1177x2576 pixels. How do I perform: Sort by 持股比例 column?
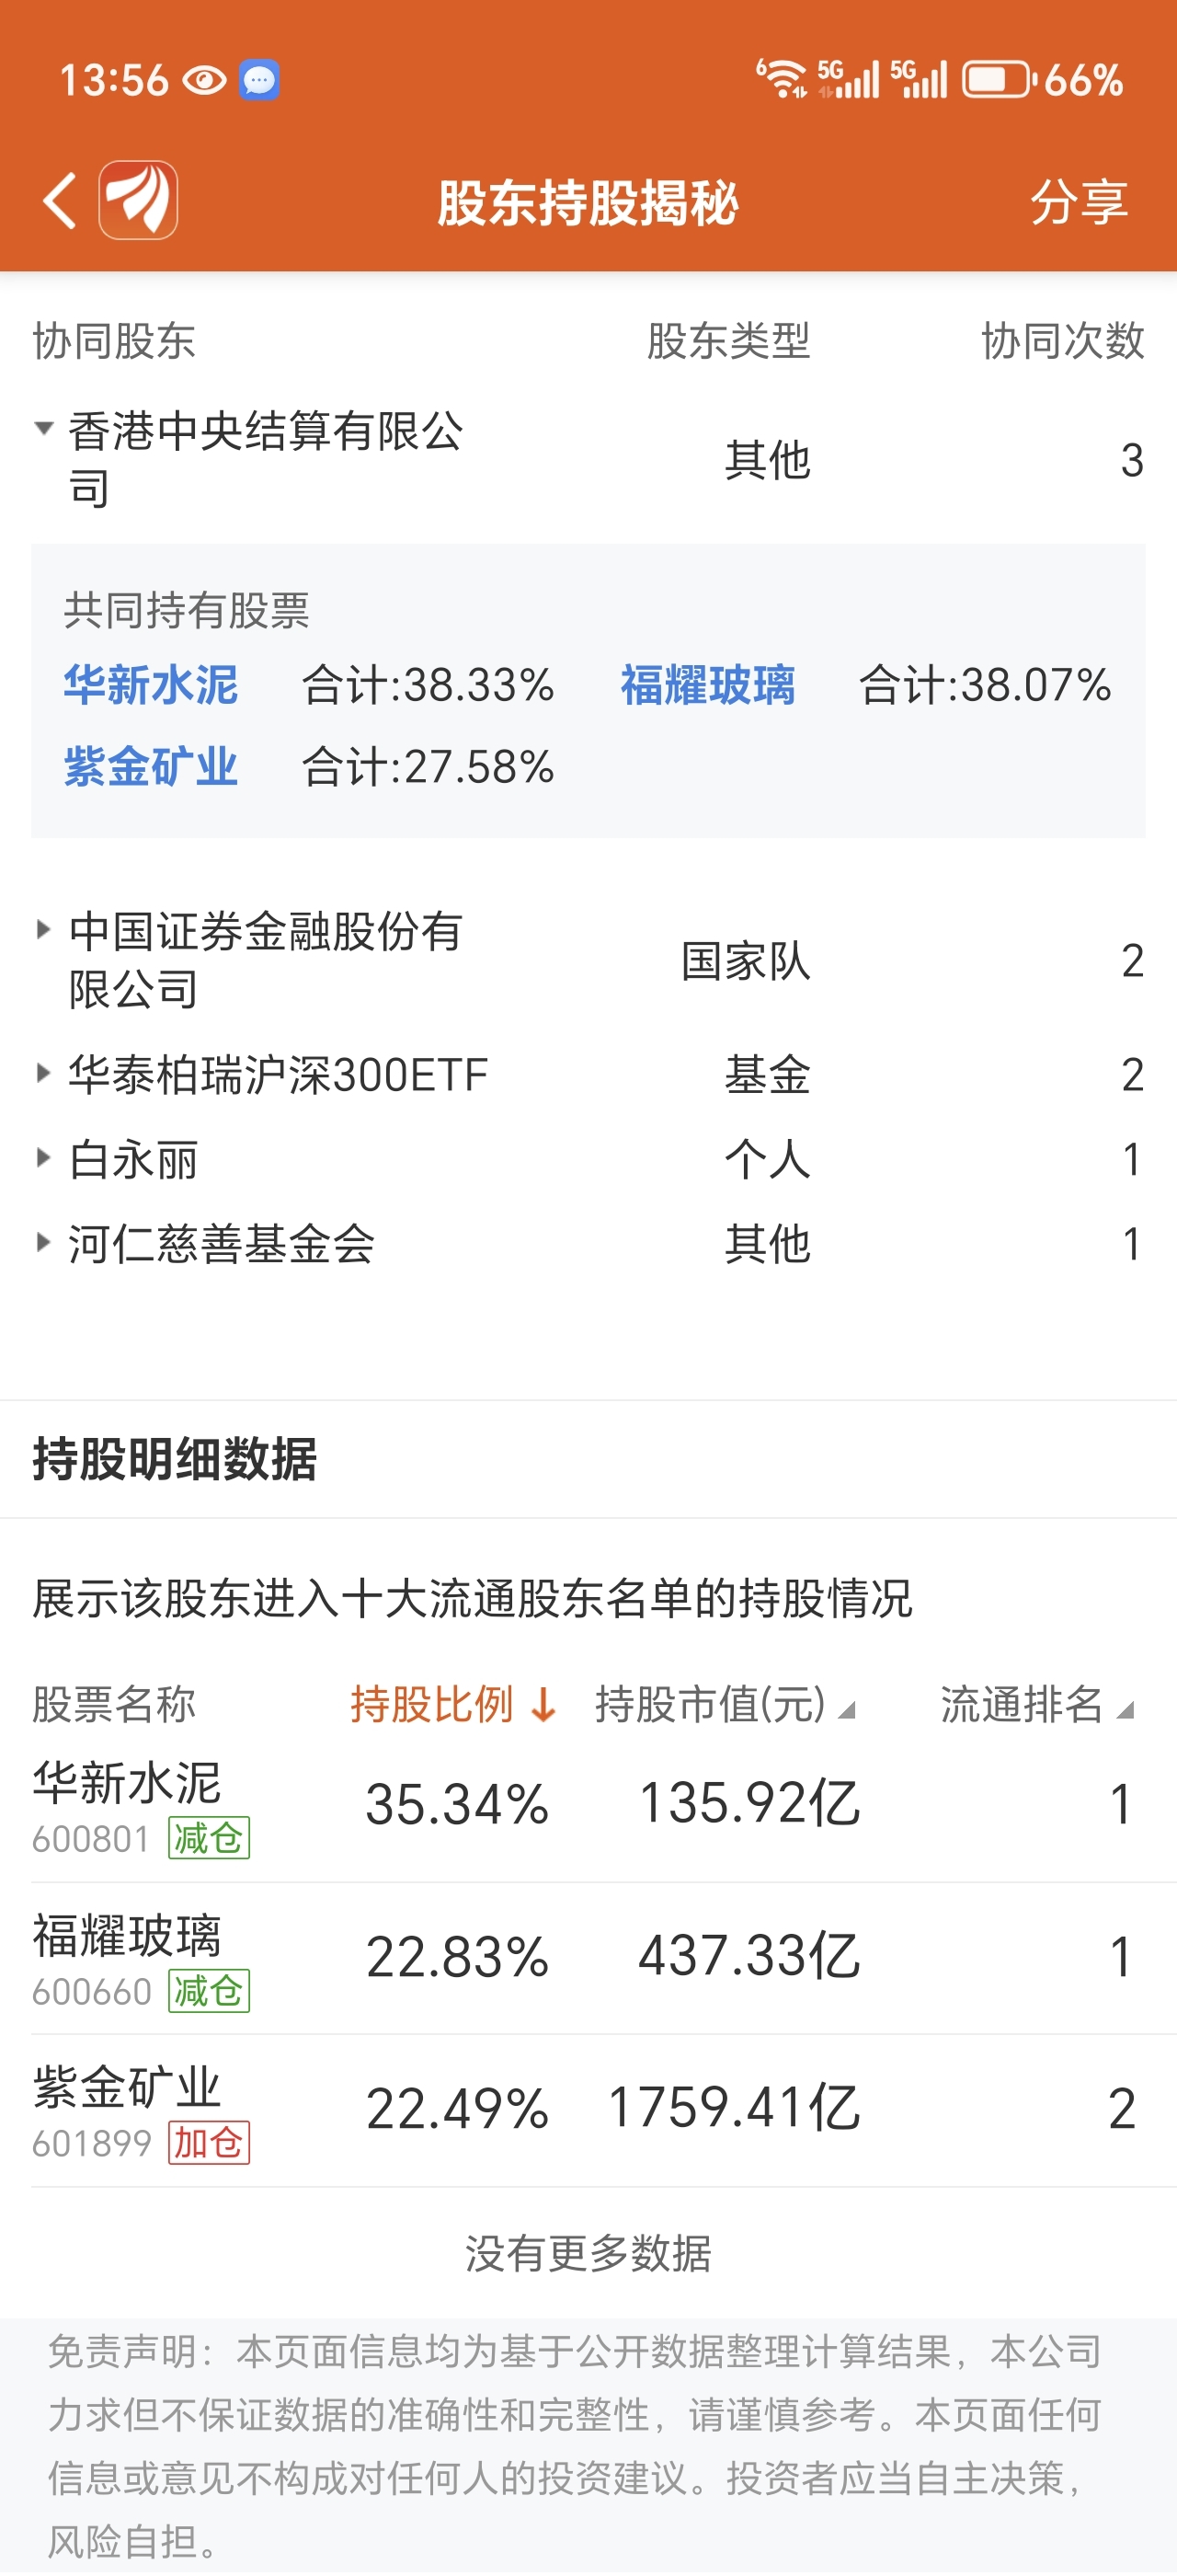coord(451,1704)
